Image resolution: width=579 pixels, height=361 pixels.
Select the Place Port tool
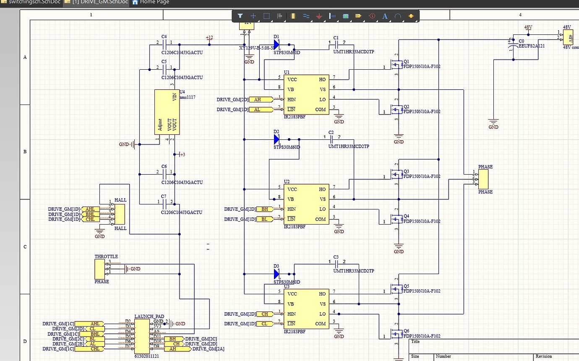tap(358, 16)
